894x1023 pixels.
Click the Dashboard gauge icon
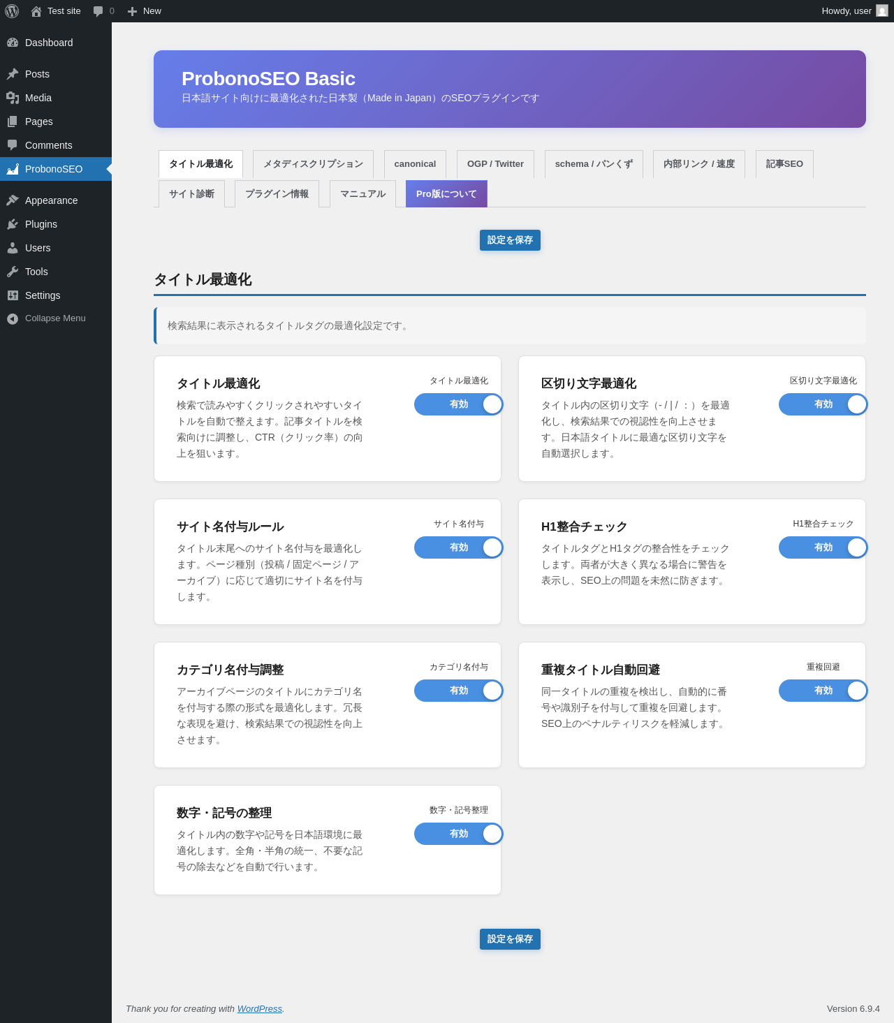(x=13, y=43)
